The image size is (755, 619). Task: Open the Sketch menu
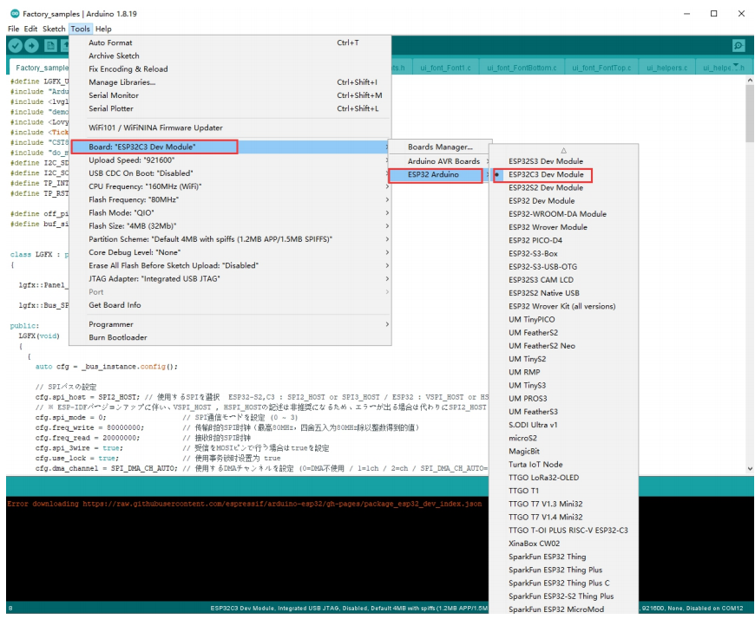coord(54,29)
